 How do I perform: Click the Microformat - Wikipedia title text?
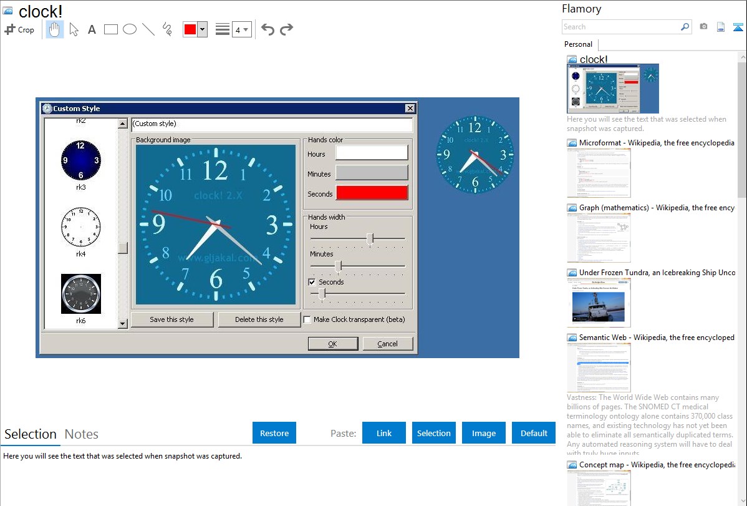click(x=657, y=143)
